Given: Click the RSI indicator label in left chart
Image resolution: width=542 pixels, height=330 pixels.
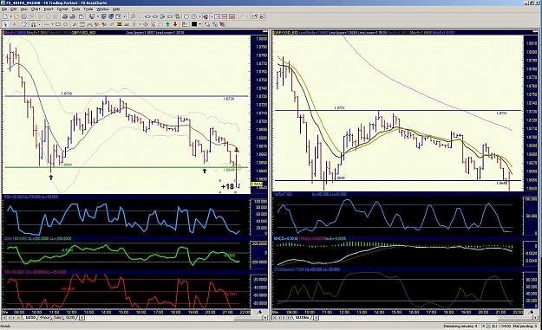Looking at the screenshot, I should pos(30,197).
